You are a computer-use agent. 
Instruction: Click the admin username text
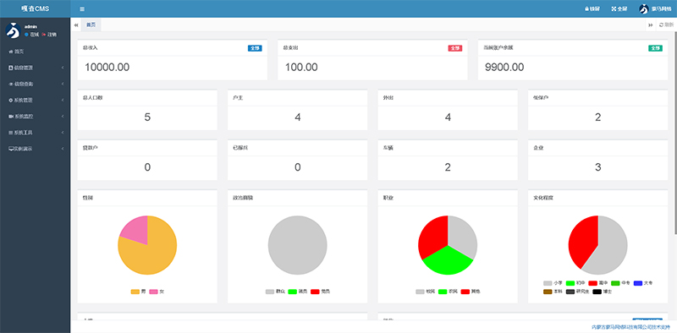pyautogui.click(x=31, y=27)
